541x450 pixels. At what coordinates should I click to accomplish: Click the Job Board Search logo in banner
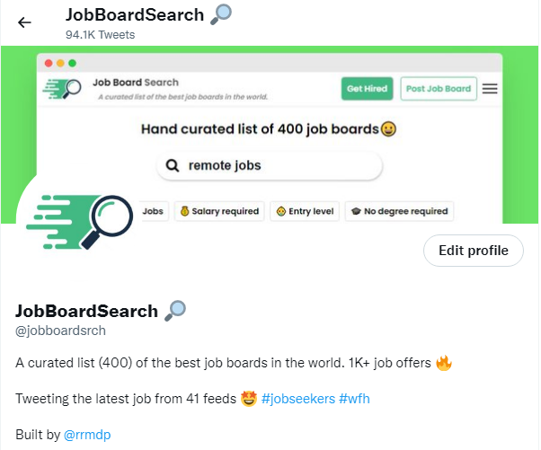(65, 89)
